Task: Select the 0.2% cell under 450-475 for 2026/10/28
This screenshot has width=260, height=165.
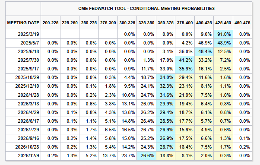Action: [x=242, y=147]
